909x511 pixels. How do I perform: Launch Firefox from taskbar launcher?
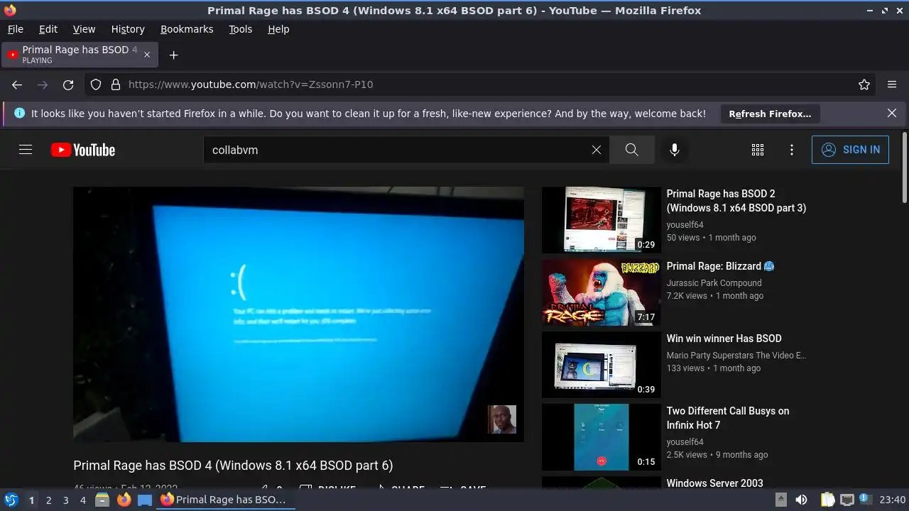coord(124,500)
